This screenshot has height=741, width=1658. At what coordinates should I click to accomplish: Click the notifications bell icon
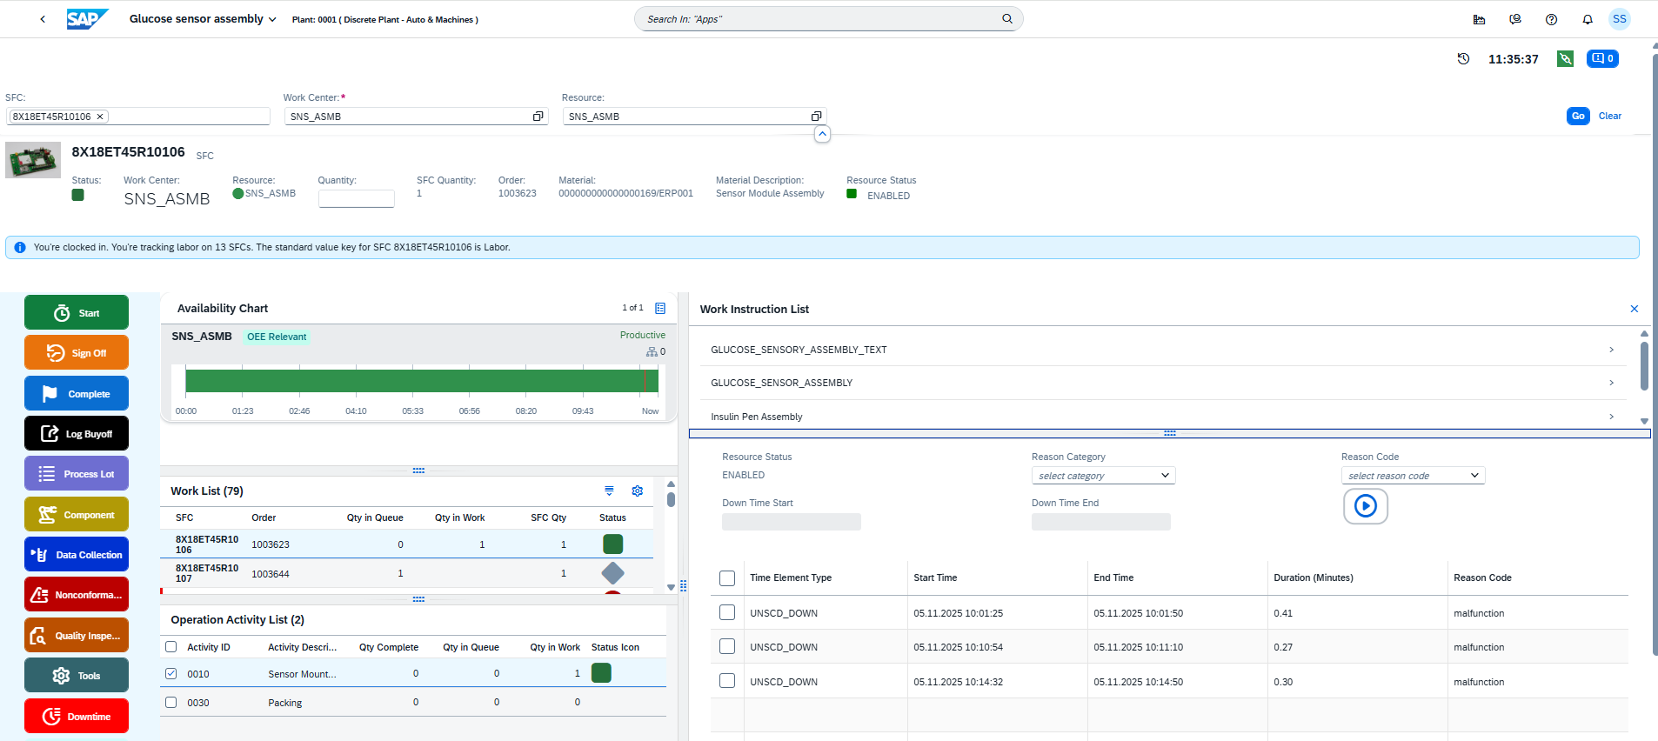[x=1588, y=19]
